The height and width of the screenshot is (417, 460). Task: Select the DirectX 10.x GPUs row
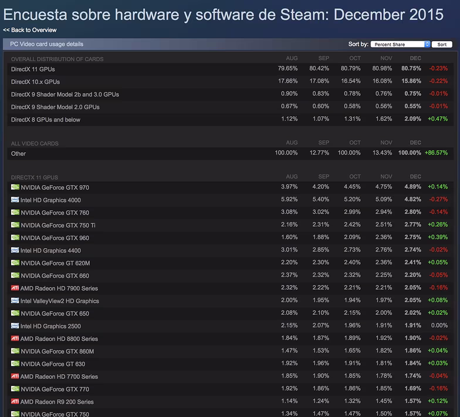click(x=230, y=82)
